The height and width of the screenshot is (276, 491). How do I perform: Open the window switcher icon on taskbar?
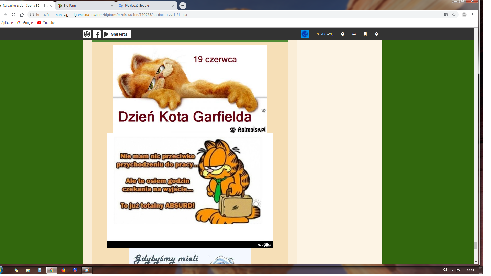point(16,270)
